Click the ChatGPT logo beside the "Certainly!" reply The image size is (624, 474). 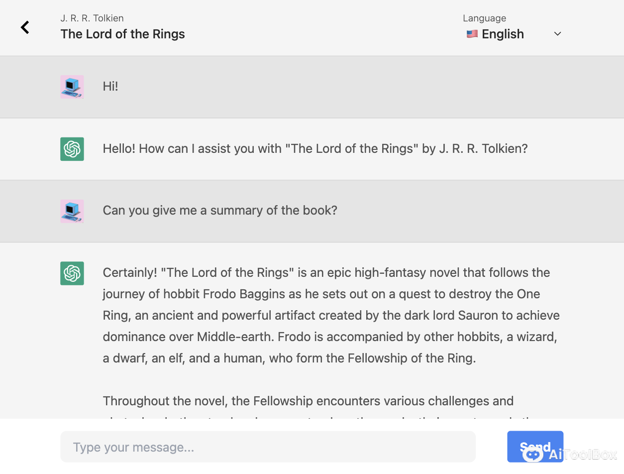coord(72,273)
